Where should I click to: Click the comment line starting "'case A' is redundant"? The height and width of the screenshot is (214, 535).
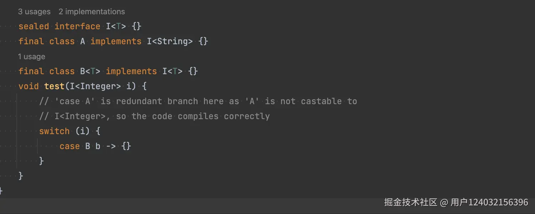pos(198,101)
